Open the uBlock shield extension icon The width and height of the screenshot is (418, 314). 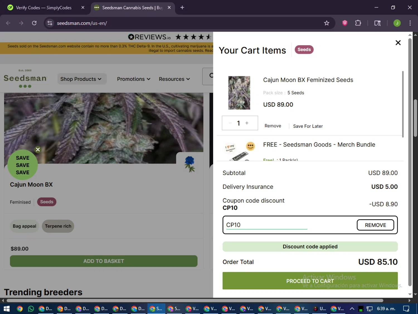(345, 23)
